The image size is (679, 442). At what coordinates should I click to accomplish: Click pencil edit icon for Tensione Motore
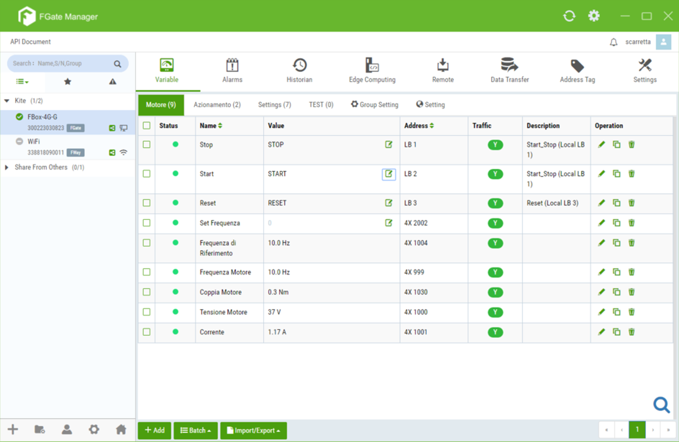coord(601,312)
